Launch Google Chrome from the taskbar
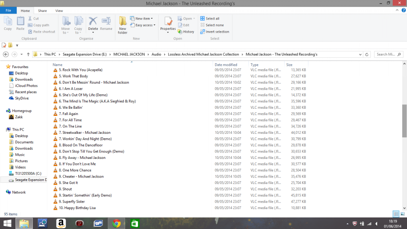The height and width of the screenshot is (229, 407). [116, 223]
